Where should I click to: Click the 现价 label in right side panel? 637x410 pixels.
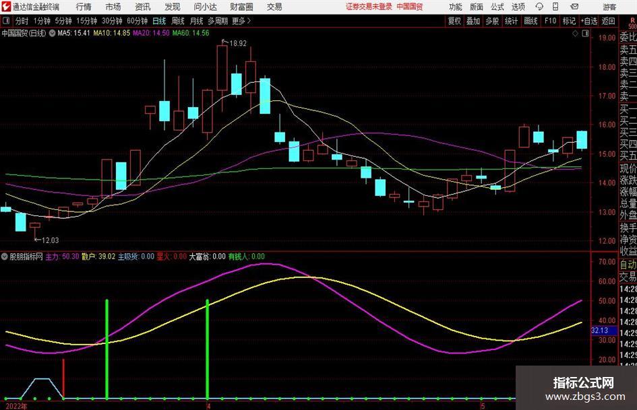point(628,168)
